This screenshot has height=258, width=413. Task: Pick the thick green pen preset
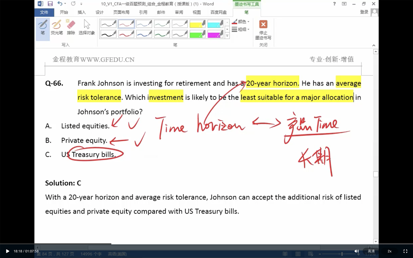tap(162, 34)
